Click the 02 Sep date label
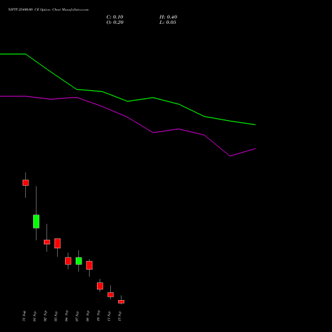This screenshot has height=332, width=332. tap(45, 316)
